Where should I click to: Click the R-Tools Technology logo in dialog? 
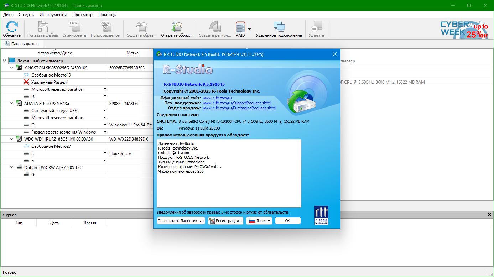click(x=321, y=215)
